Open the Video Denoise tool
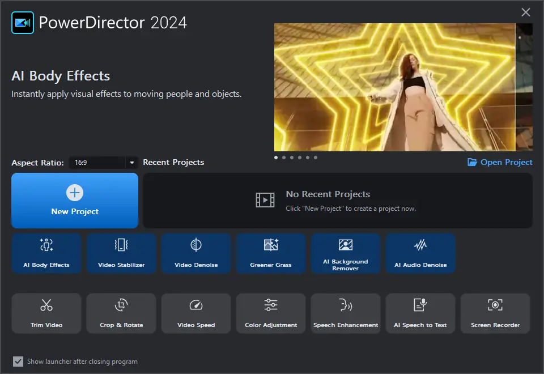Screen dimensions: 544x374 pos(196,253)
